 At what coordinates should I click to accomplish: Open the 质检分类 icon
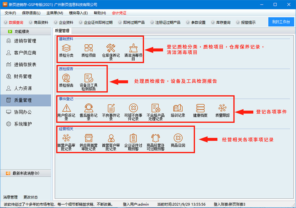[x=66, y=48]
